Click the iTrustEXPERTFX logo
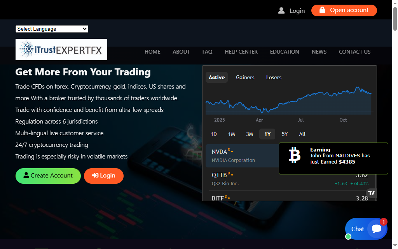Image resolution: width=398 pixels, height=249 pixels. click(x=61, y=49)
